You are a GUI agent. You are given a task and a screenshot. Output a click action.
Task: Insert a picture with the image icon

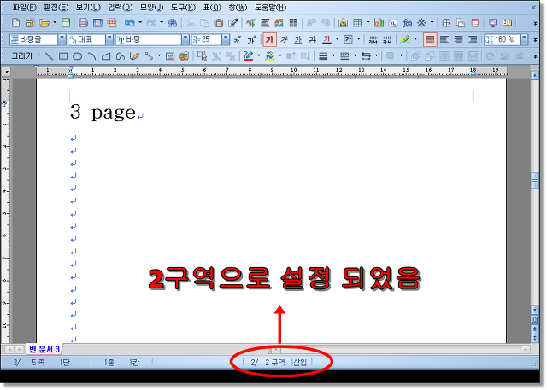point(343,23)
